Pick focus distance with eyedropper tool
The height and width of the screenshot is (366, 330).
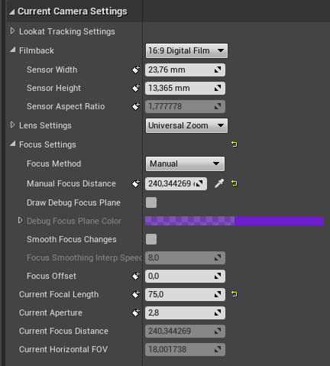[219, 183]
